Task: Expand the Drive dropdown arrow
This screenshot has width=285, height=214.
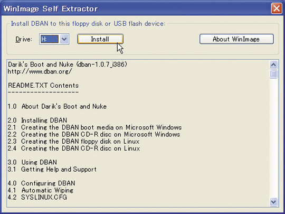Action: tap(64, 39)
